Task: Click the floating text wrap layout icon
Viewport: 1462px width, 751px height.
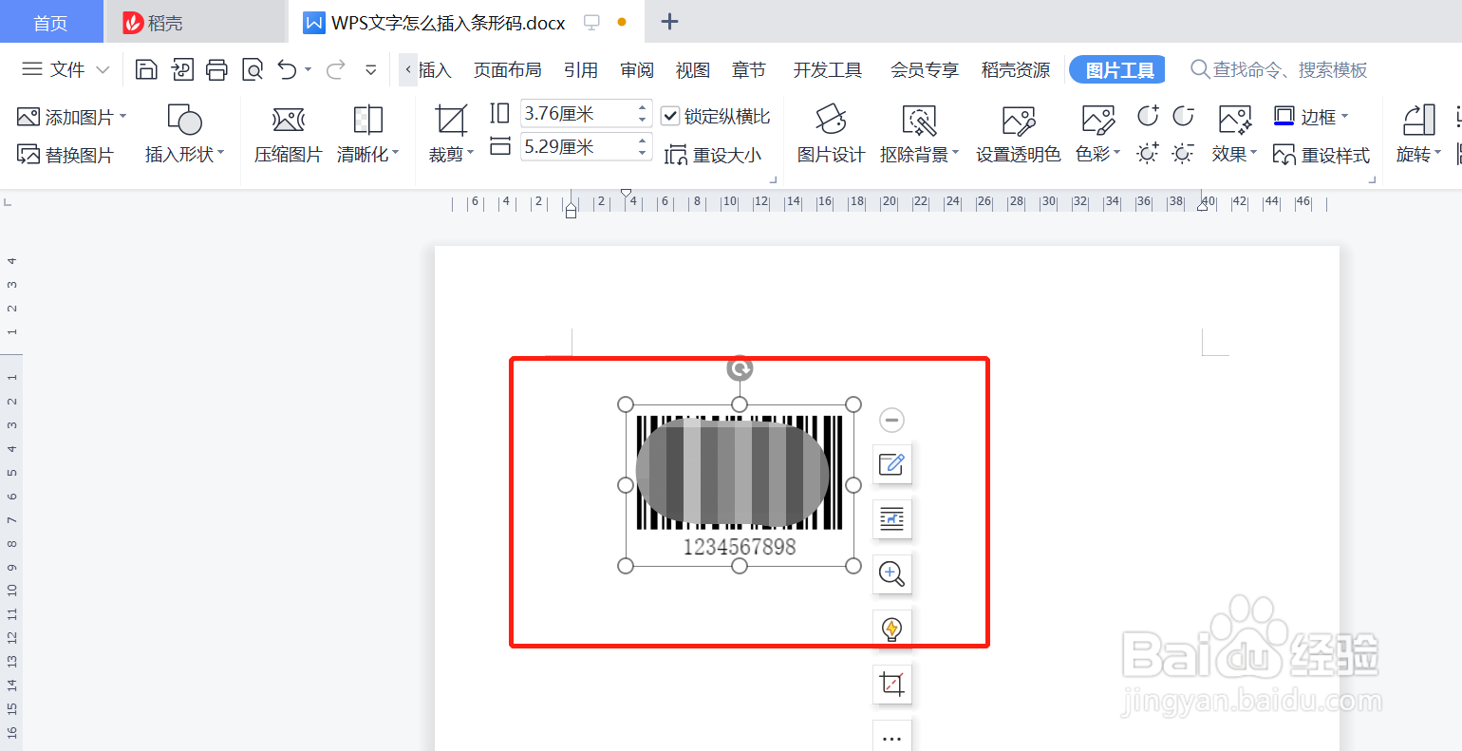Action: click(x=891, y=518)
